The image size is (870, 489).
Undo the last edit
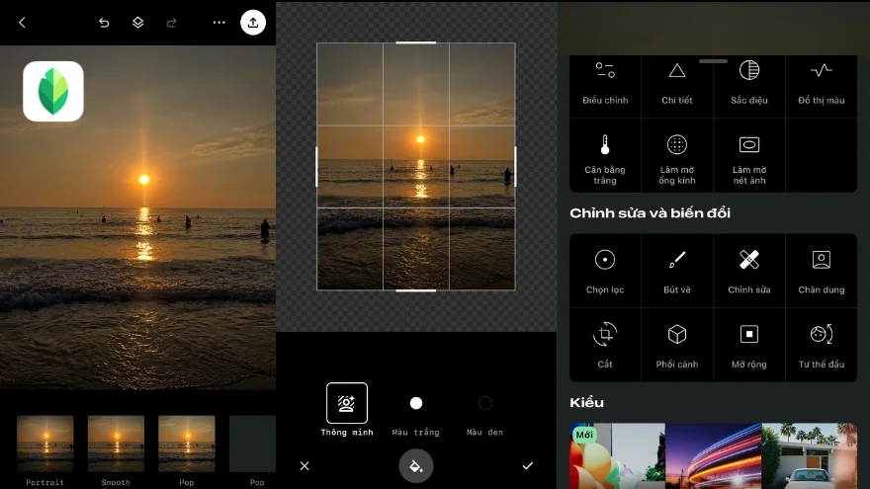point(104,23)
